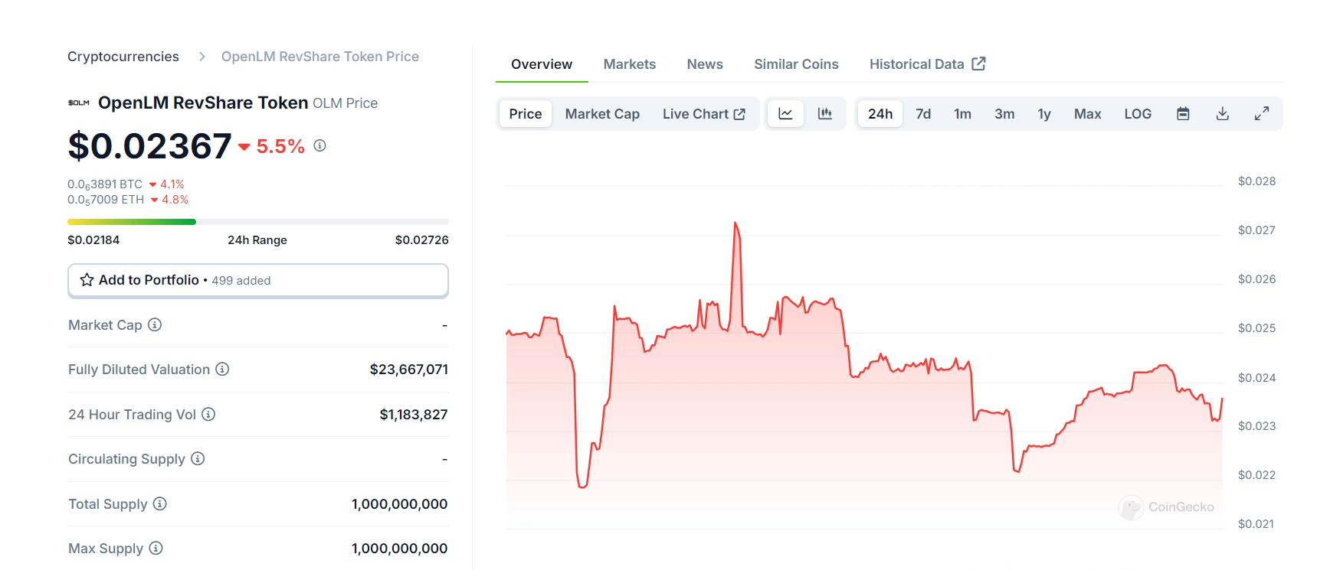
Task: Click the ETH price 0.0₅7009 ETH
Action: coord(106,200)
